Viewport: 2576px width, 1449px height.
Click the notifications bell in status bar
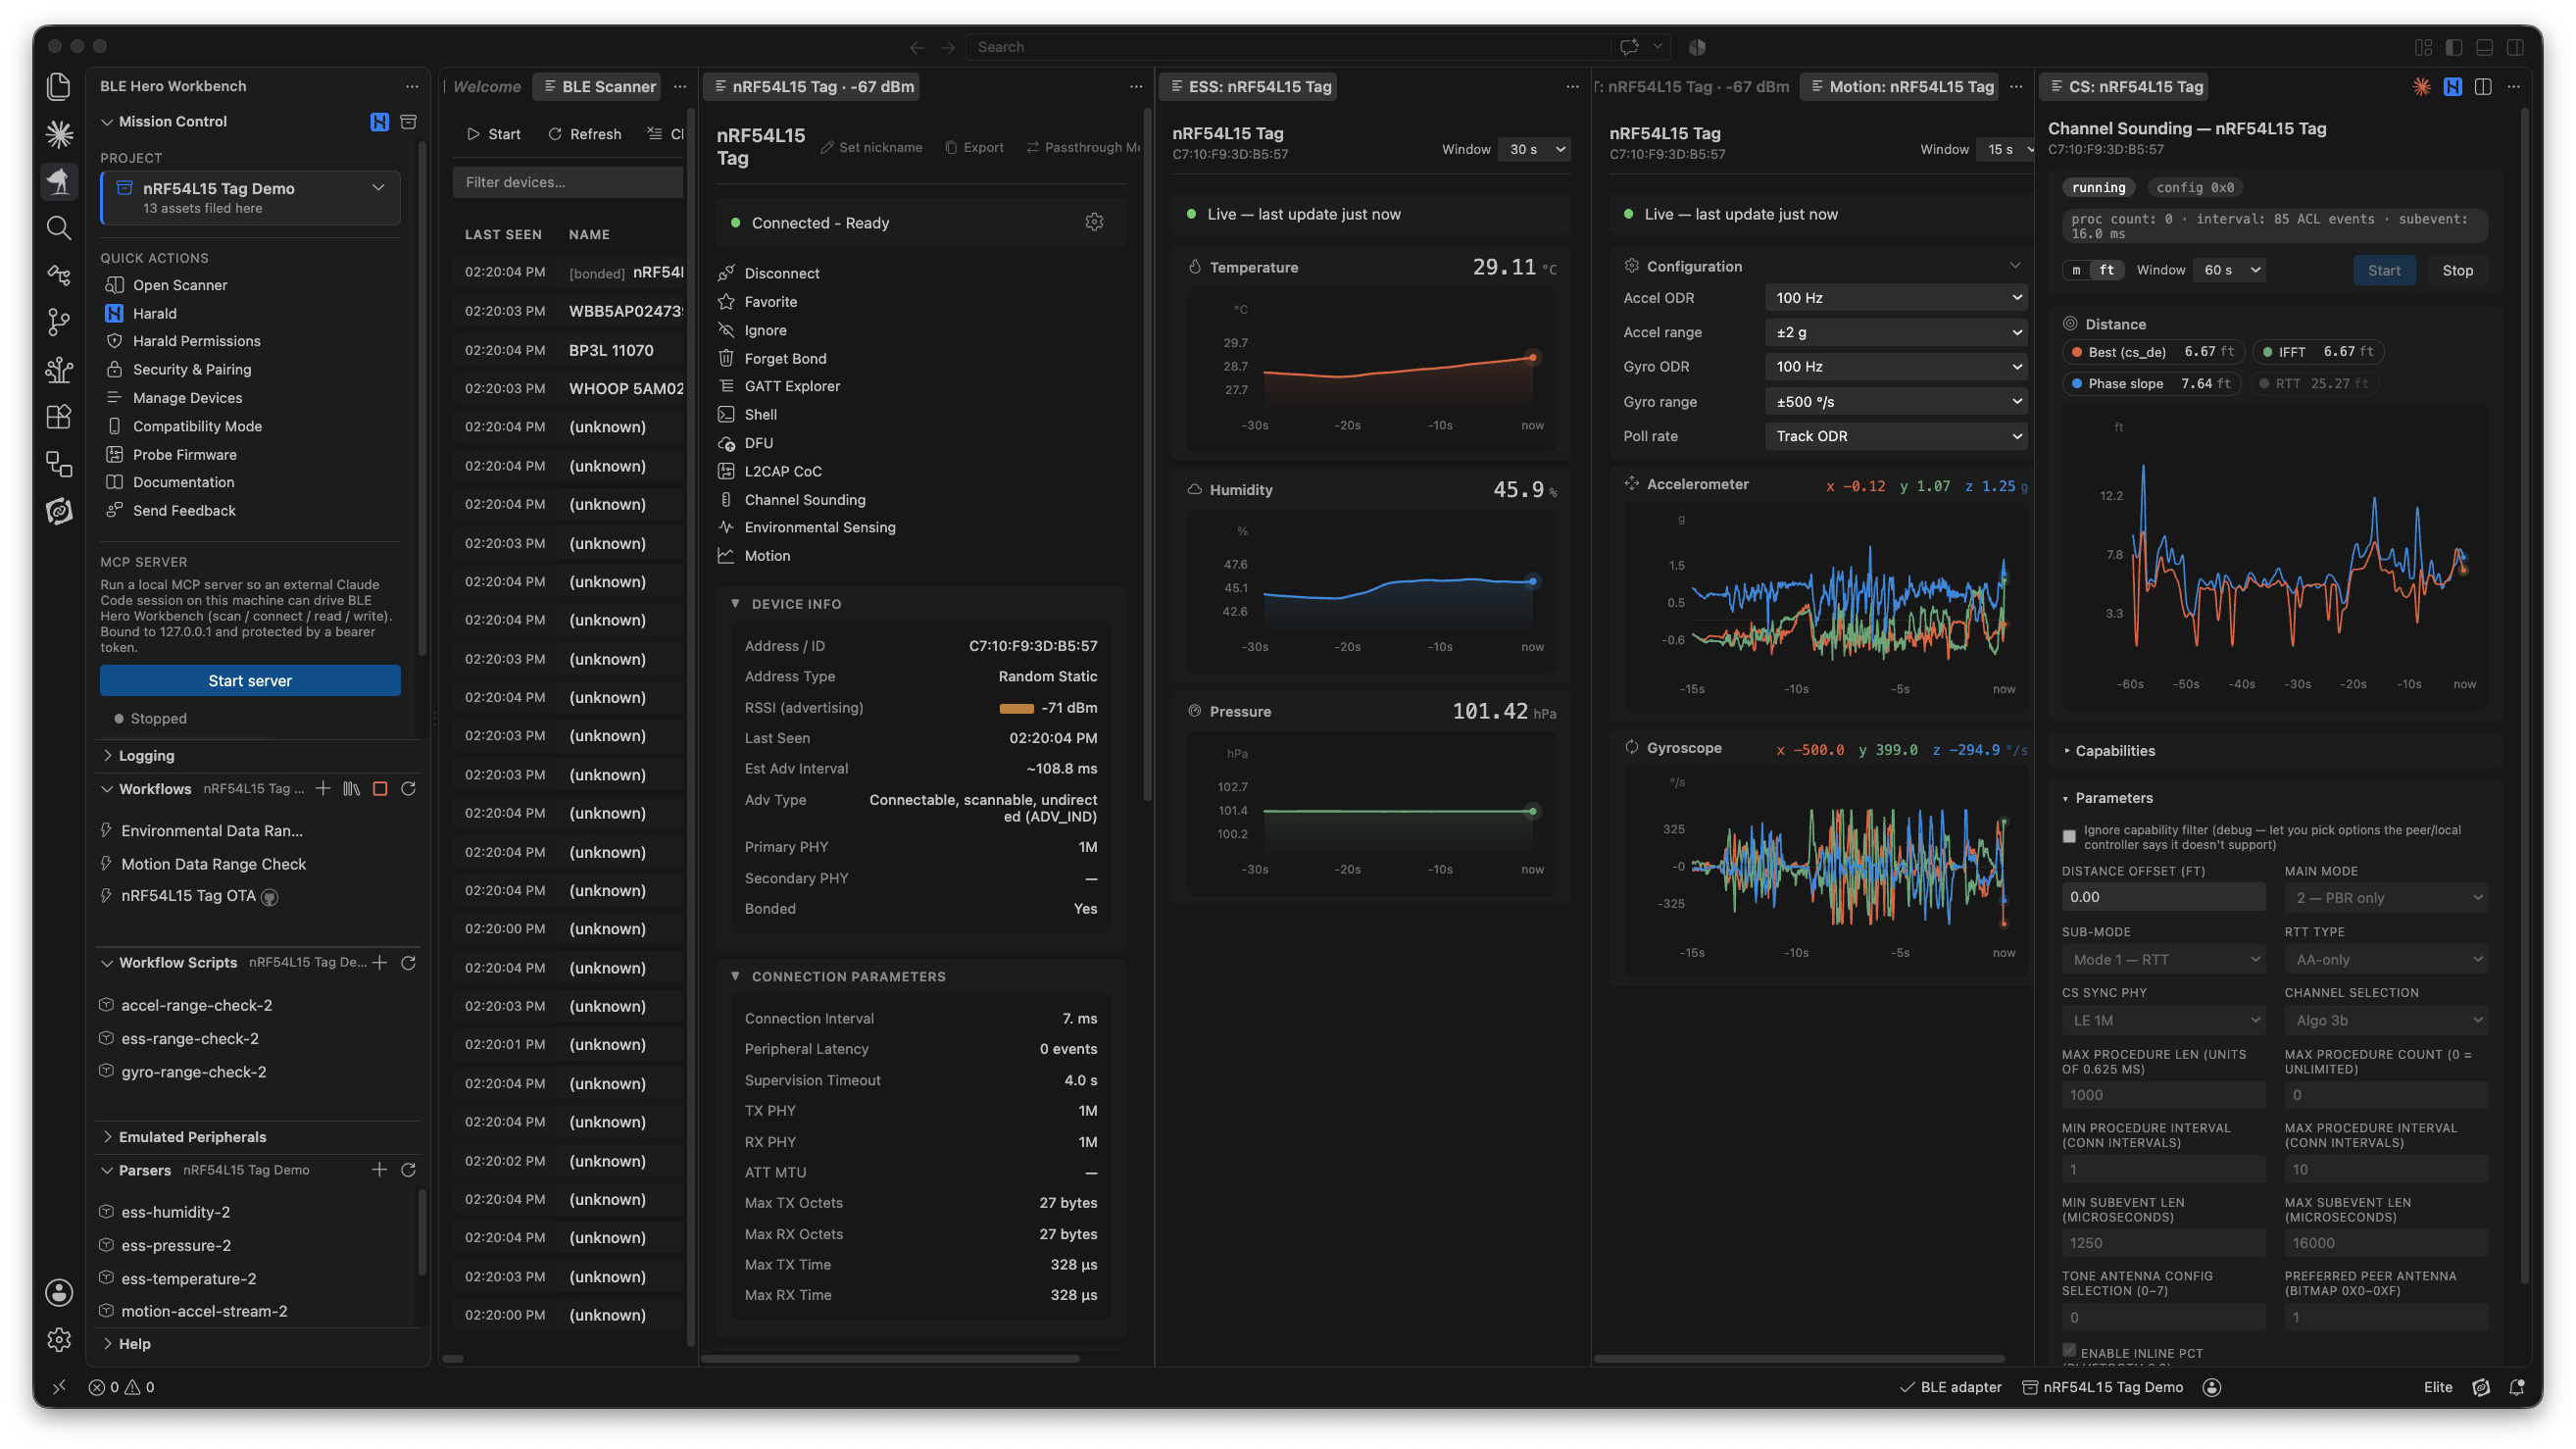click(x=2517, y=1387)
